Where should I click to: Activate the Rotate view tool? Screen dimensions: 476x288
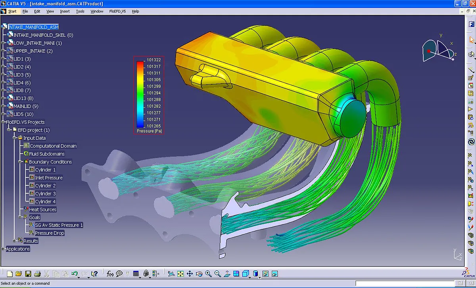point(199,273)
